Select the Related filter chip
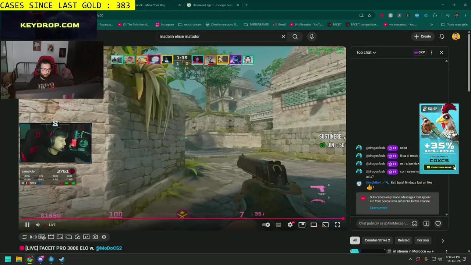The height and width of the screenshot is (265, 471). click(x=403, y=240)
